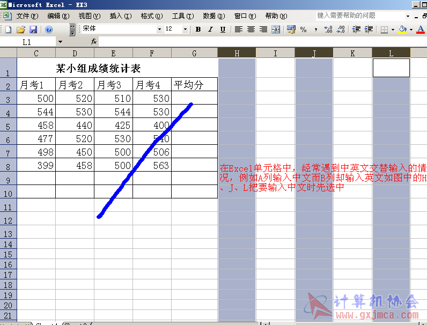Viewport: 427px width, 325px height.
Task: Click the help question search box
Action: pyautogui.click(x=360, y=16)
